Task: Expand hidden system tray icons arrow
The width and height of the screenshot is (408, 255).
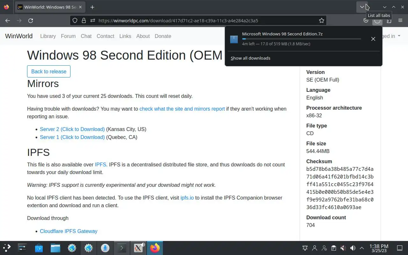Action: click(x=362, y=248)
